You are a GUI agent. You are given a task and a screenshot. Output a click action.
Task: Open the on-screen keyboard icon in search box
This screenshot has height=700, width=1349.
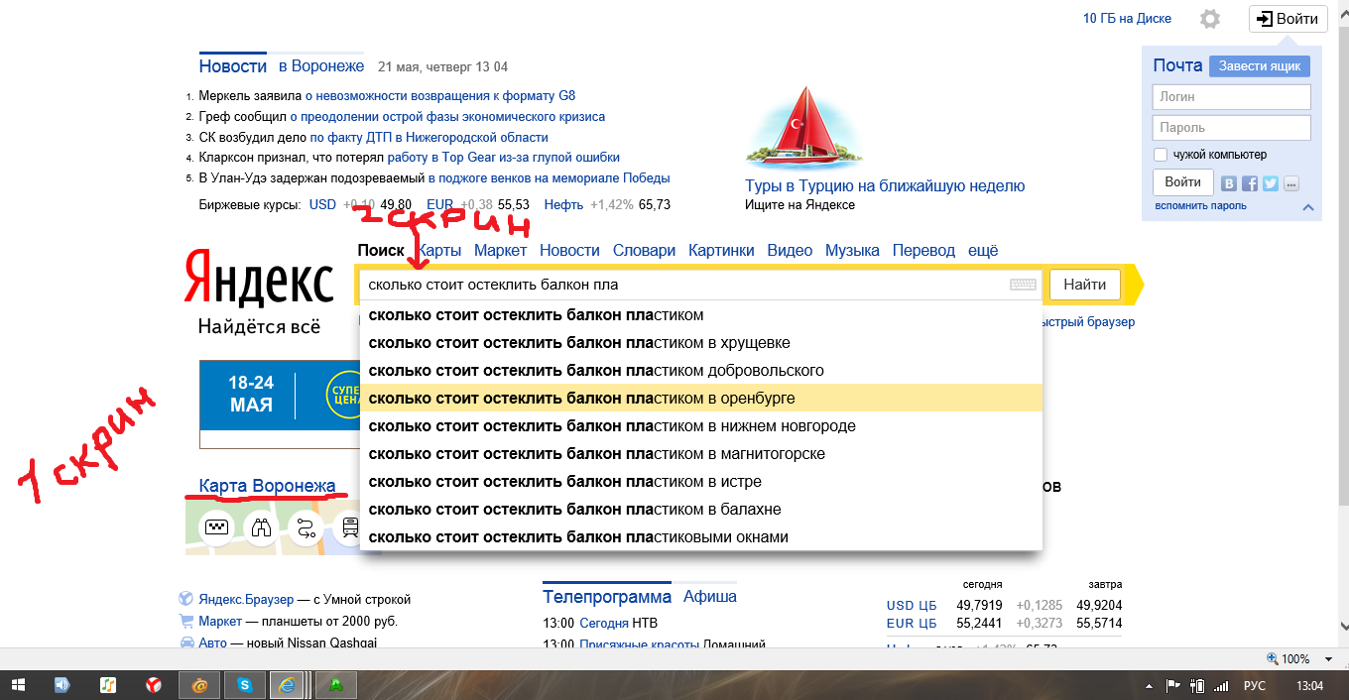[x=1023, y=285]
